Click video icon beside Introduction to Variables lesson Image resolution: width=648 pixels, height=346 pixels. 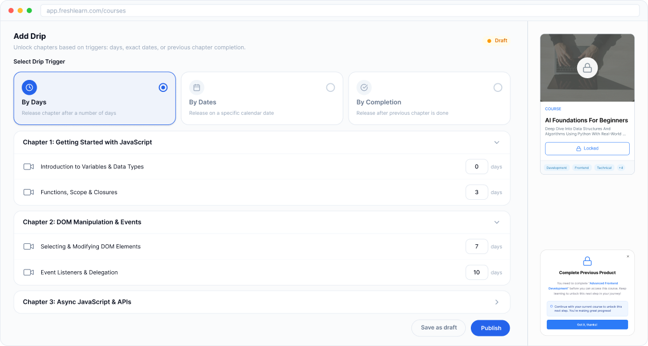point(29,167)
